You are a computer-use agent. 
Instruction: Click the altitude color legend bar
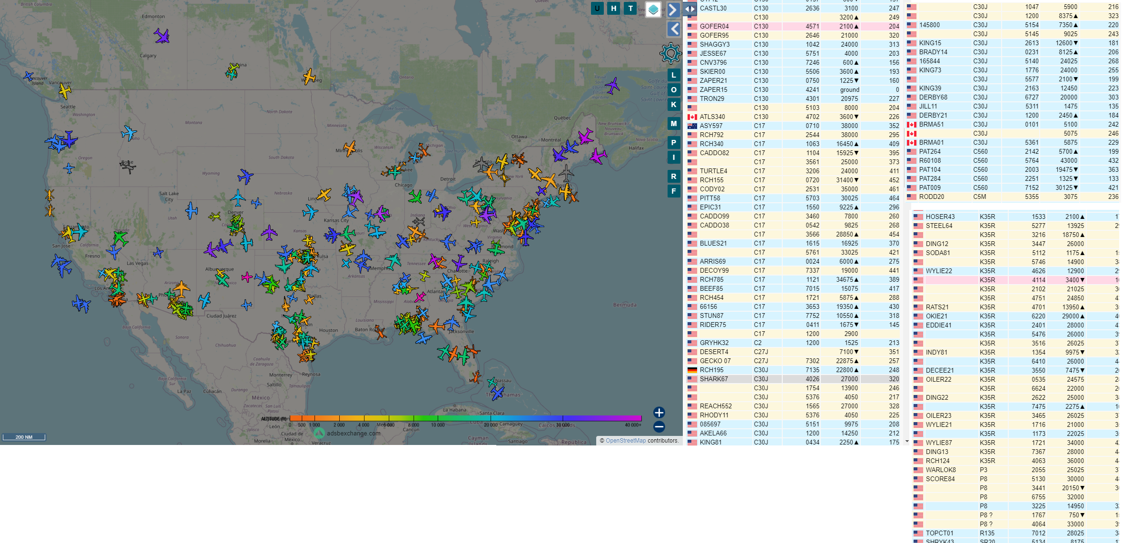coord(465,418)
